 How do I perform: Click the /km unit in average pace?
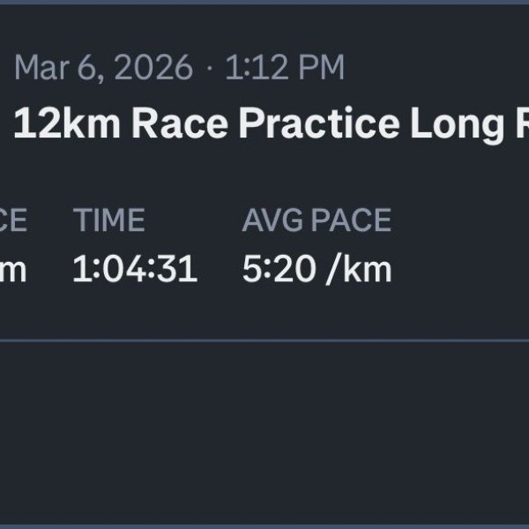click(x=358, y=269)
